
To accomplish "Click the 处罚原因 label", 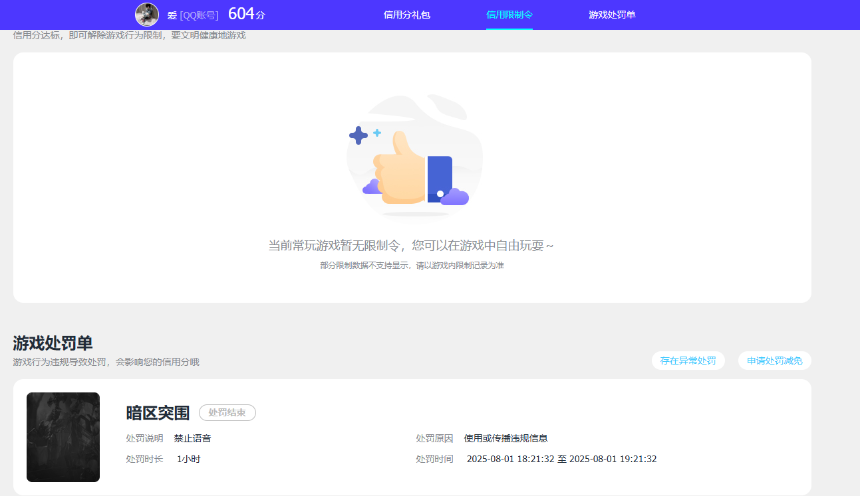I will click(434, 438).
